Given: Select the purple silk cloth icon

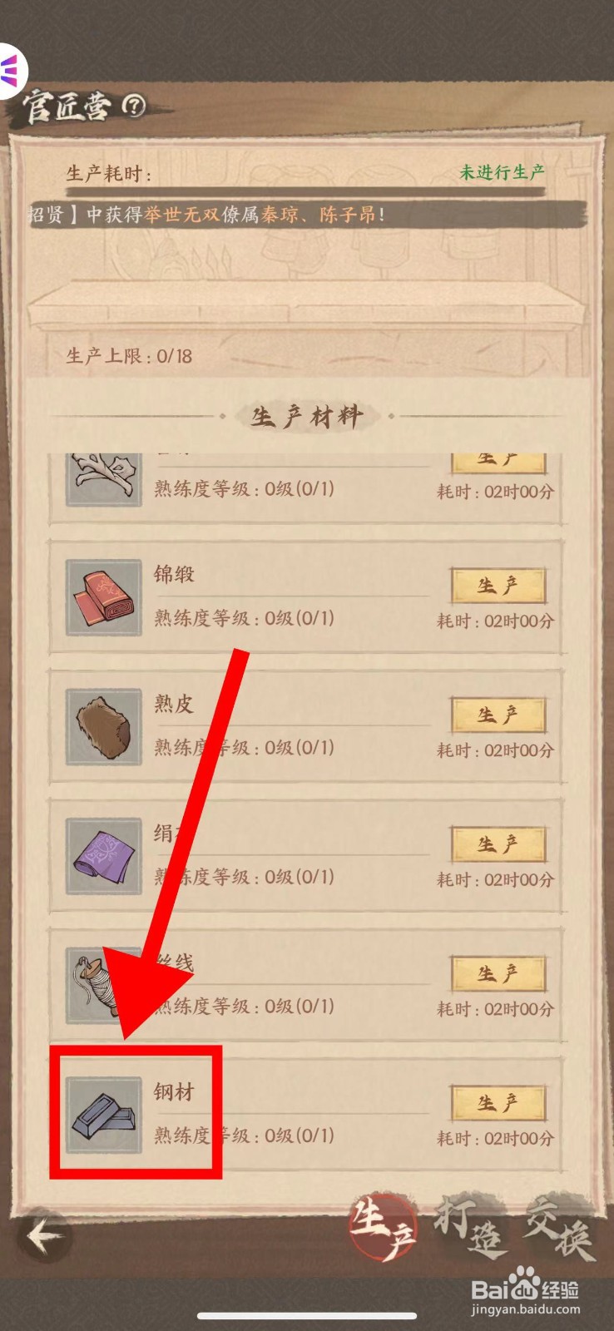Looking at the screenshot, I should [103, 856].
